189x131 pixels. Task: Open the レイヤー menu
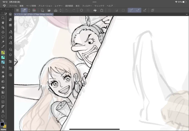point(59,6)
